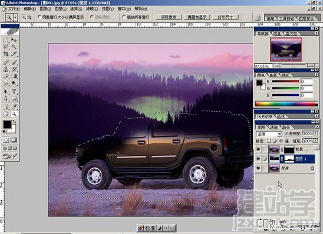The image size is (323, 234).
Task: Select the Move tool
Action: [x=14, y=39]
